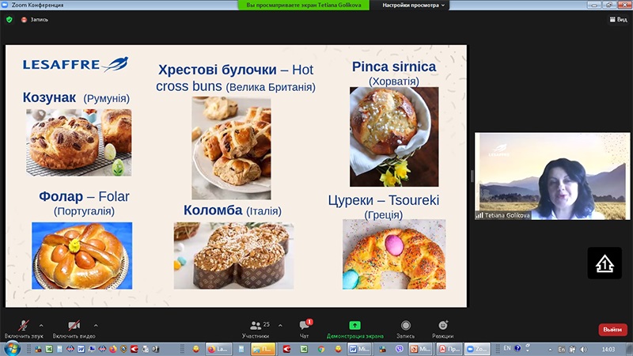
Task: Click the divider handle left of video panel
Action: 472,176
